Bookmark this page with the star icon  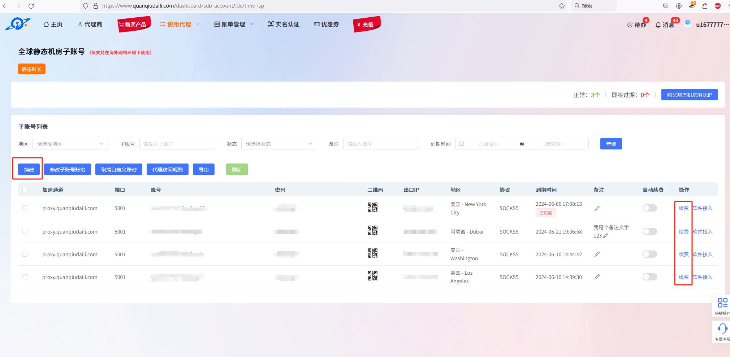pos(561,6)
